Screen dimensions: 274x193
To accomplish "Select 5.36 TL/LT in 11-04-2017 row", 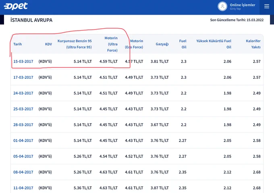I will (x=83, y=188).
